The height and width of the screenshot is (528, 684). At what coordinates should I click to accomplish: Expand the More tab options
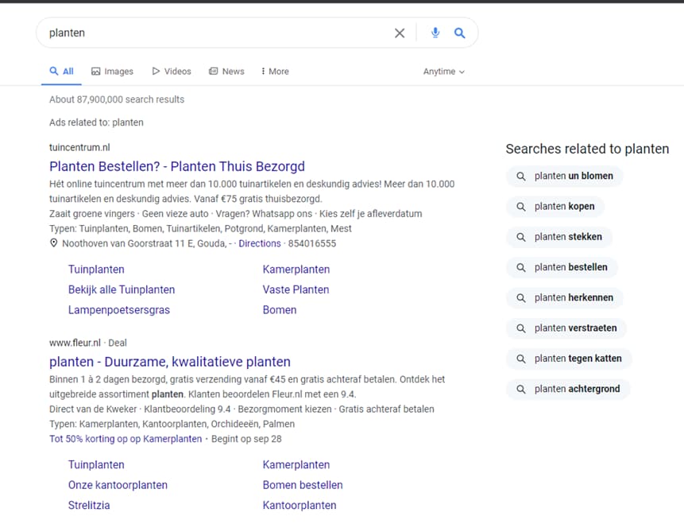point(274,72)
